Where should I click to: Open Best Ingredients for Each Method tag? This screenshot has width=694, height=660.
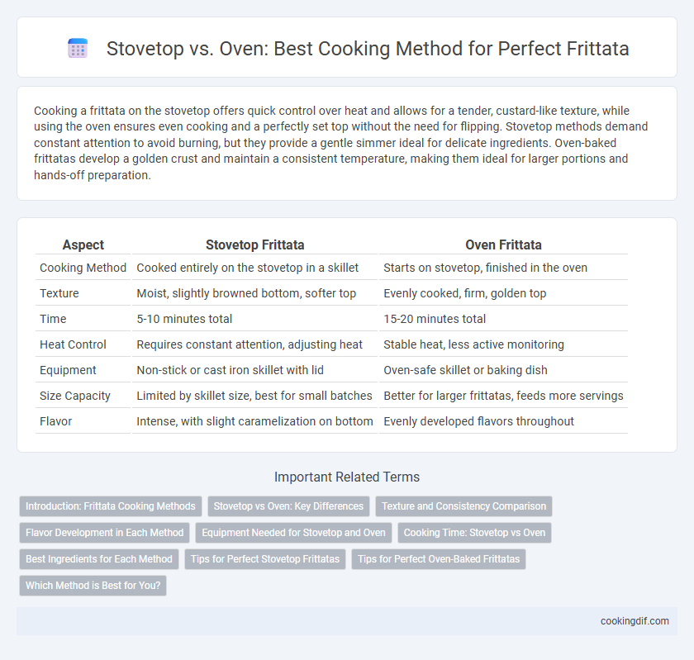(x=98, y=559)
